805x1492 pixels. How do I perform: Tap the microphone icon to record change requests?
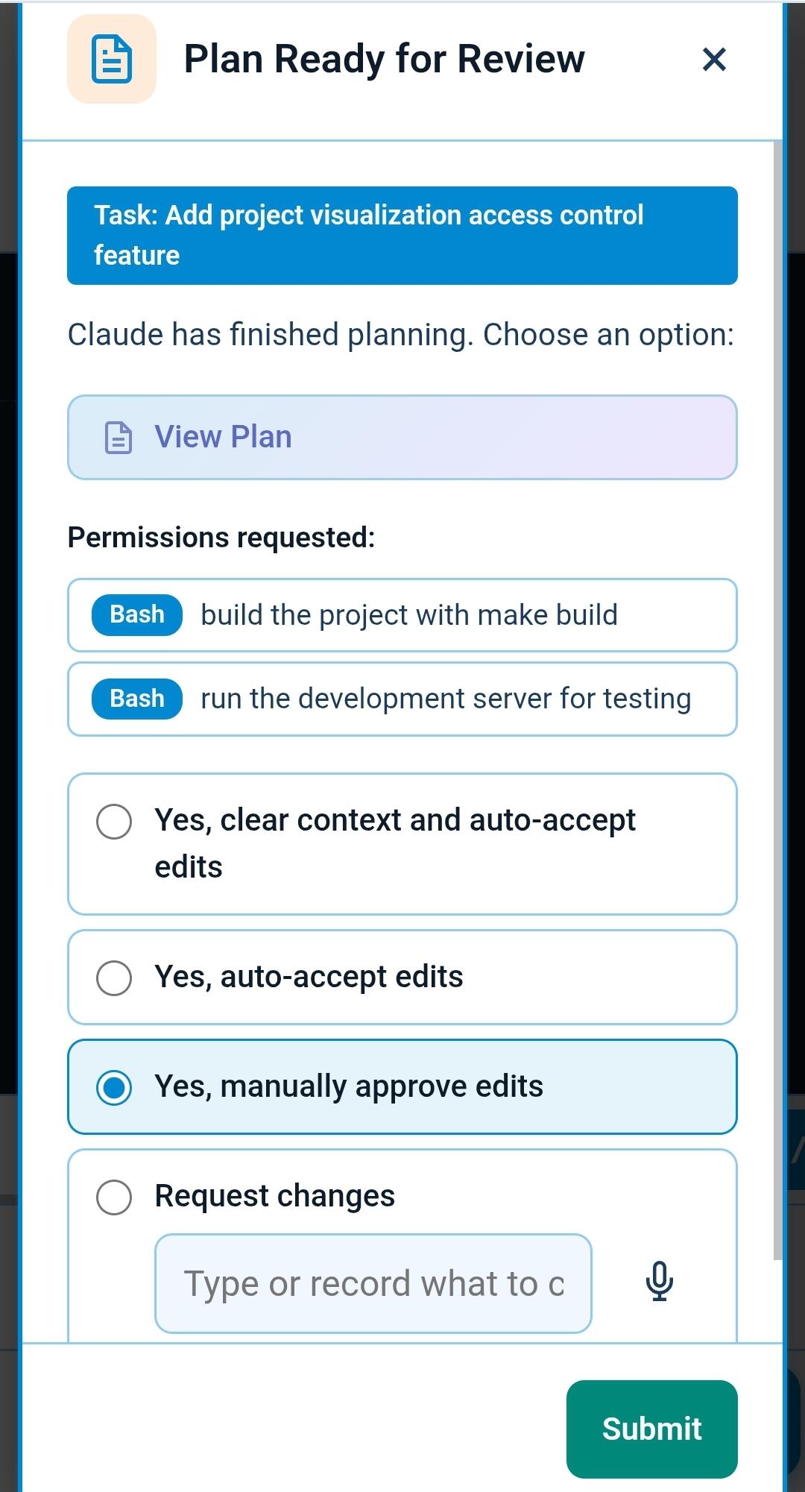coord(660,1282)
